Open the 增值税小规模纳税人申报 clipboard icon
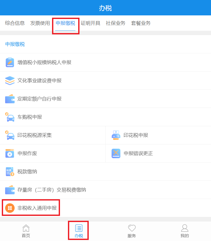211x241 pixels. point(10,62)
